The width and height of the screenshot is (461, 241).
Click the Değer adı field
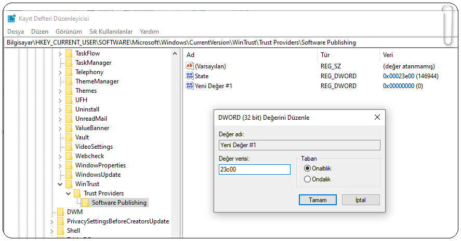299,145
